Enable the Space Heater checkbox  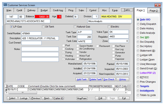tap(77, 46)
